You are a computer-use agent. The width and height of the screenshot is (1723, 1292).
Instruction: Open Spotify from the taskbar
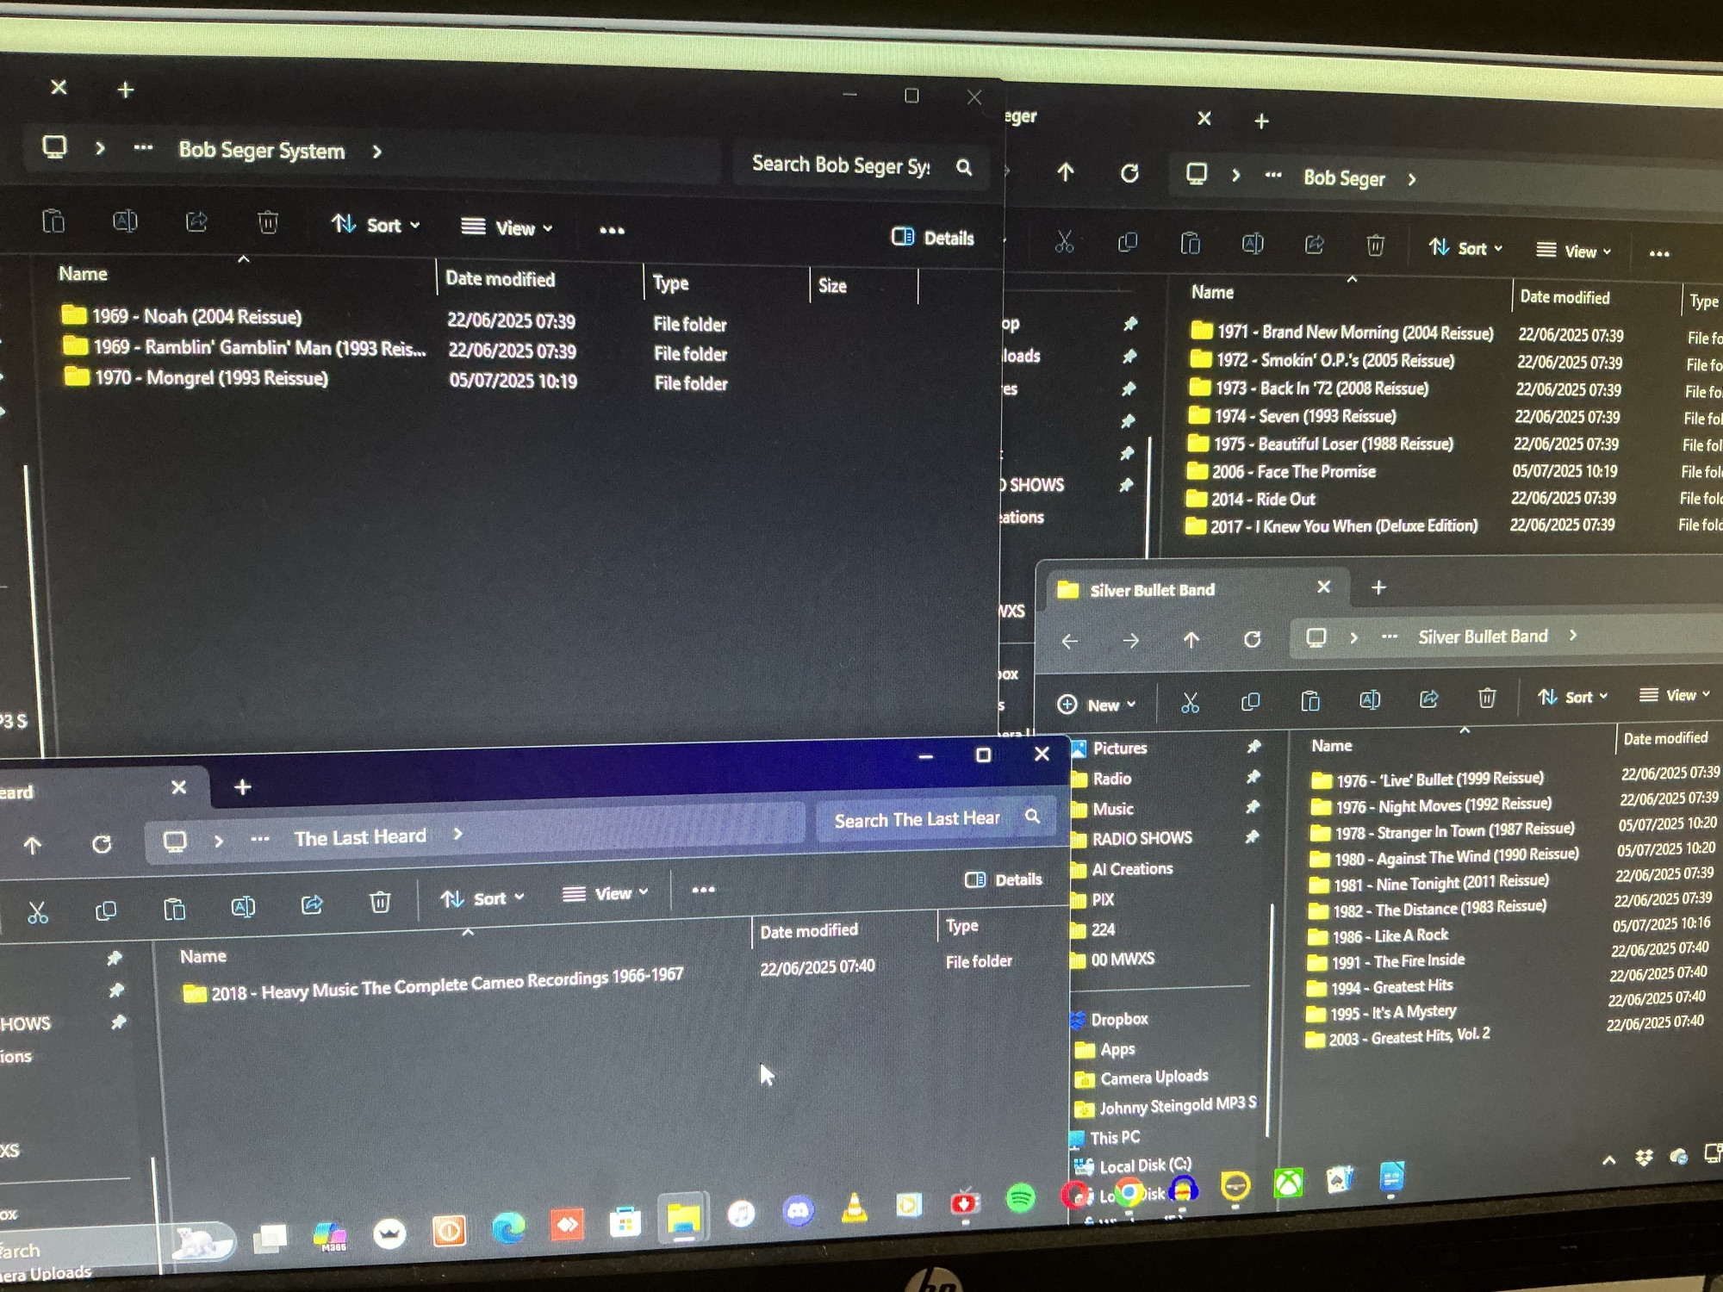(x=1020, y=1198)
